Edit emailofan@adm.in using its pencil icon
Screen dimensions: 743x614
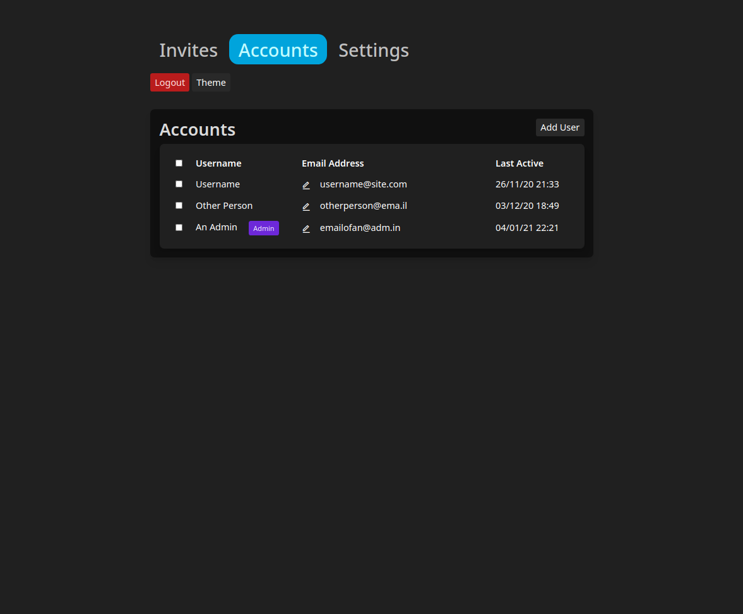pyautogui.click(x=306, y=228)
